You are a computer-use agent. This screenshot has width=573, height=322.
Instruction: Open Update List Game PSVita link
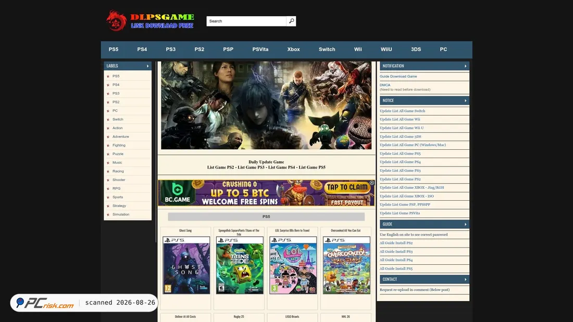point(400,213)
